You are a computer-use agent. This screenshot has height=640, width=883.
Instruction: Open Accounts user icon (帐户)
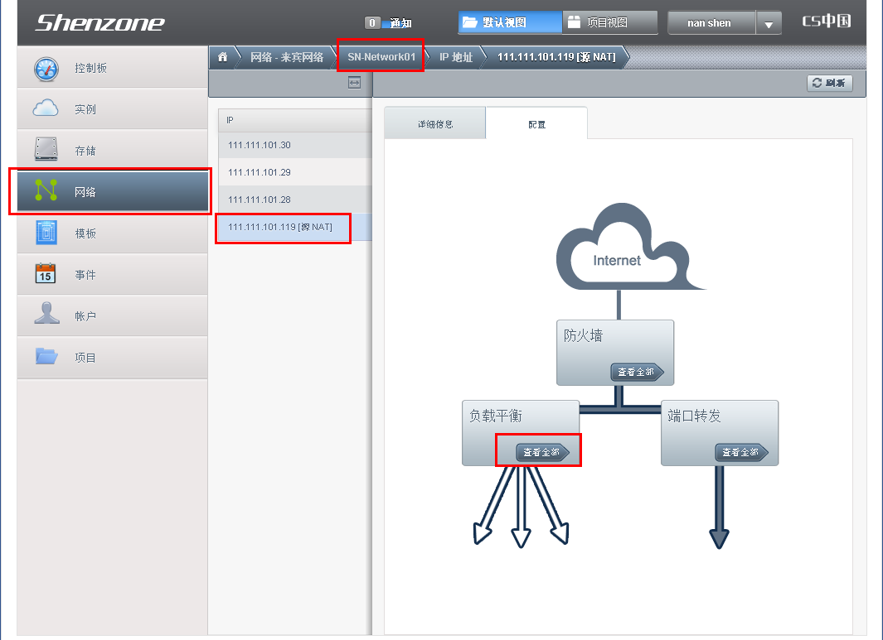tap(46, 315)
